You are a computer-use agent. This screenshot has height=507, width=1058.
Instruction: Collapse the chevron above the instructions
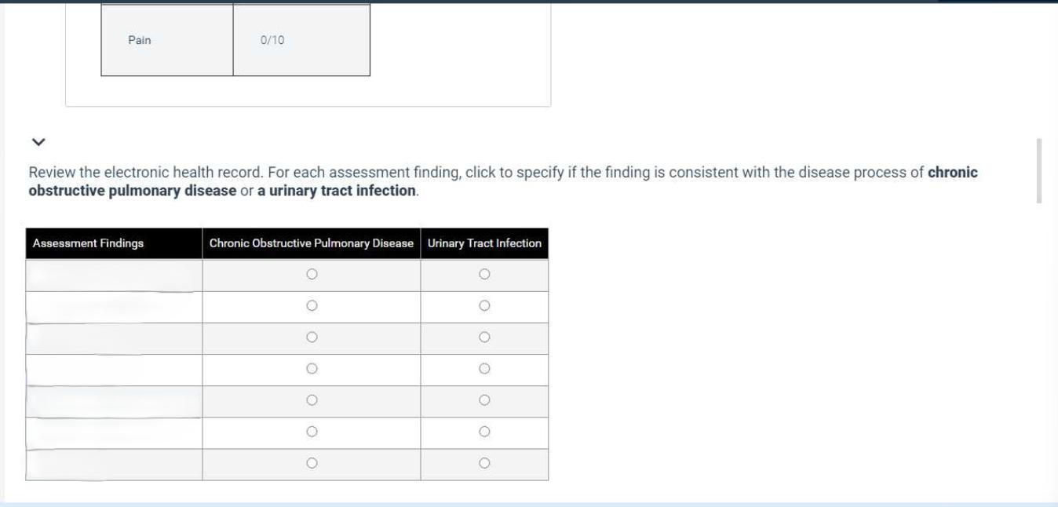click(37, 143)
